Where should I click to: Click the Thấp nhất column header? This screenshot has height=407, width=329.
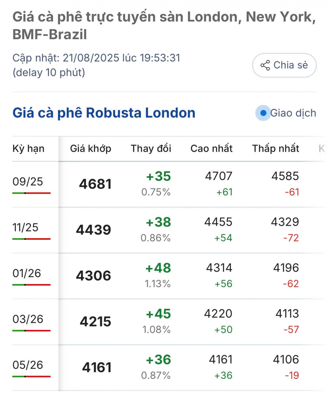276,149
